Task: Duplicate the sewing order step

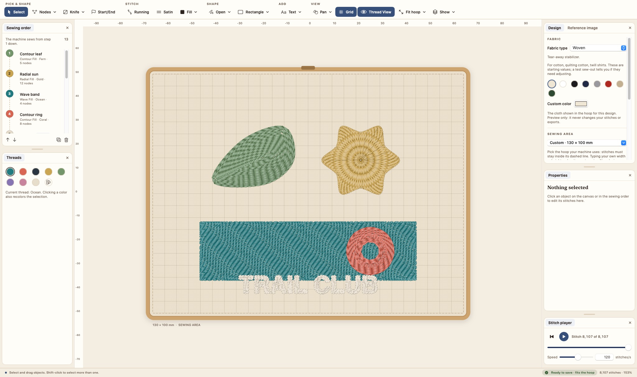Action: (58, 140)
